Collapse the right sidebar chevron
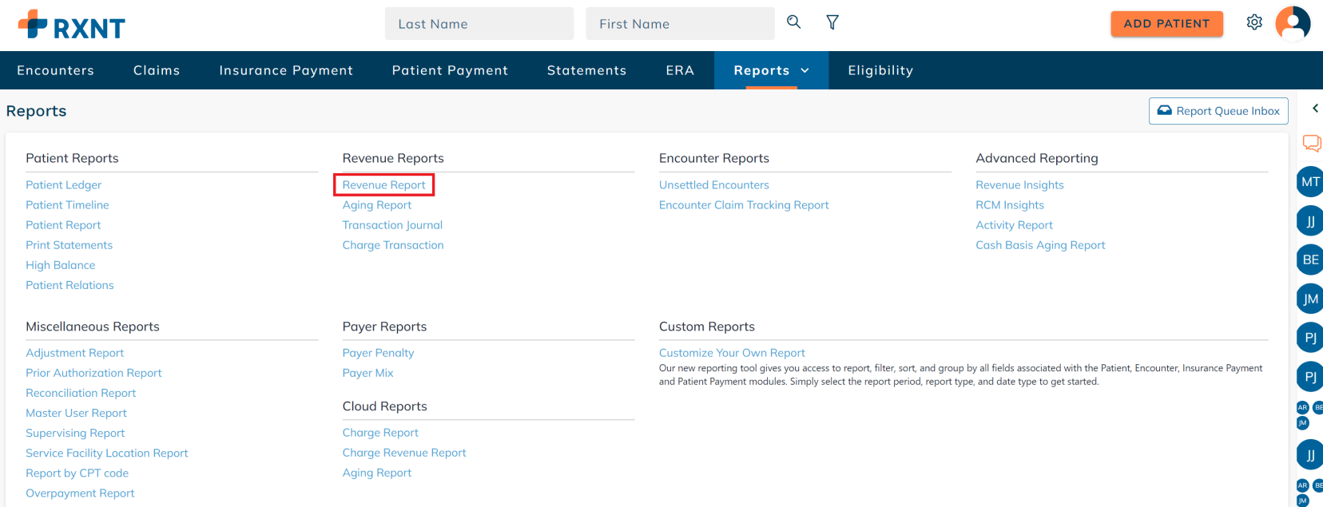The image size is (1323, 507). tap(1314, 109)
